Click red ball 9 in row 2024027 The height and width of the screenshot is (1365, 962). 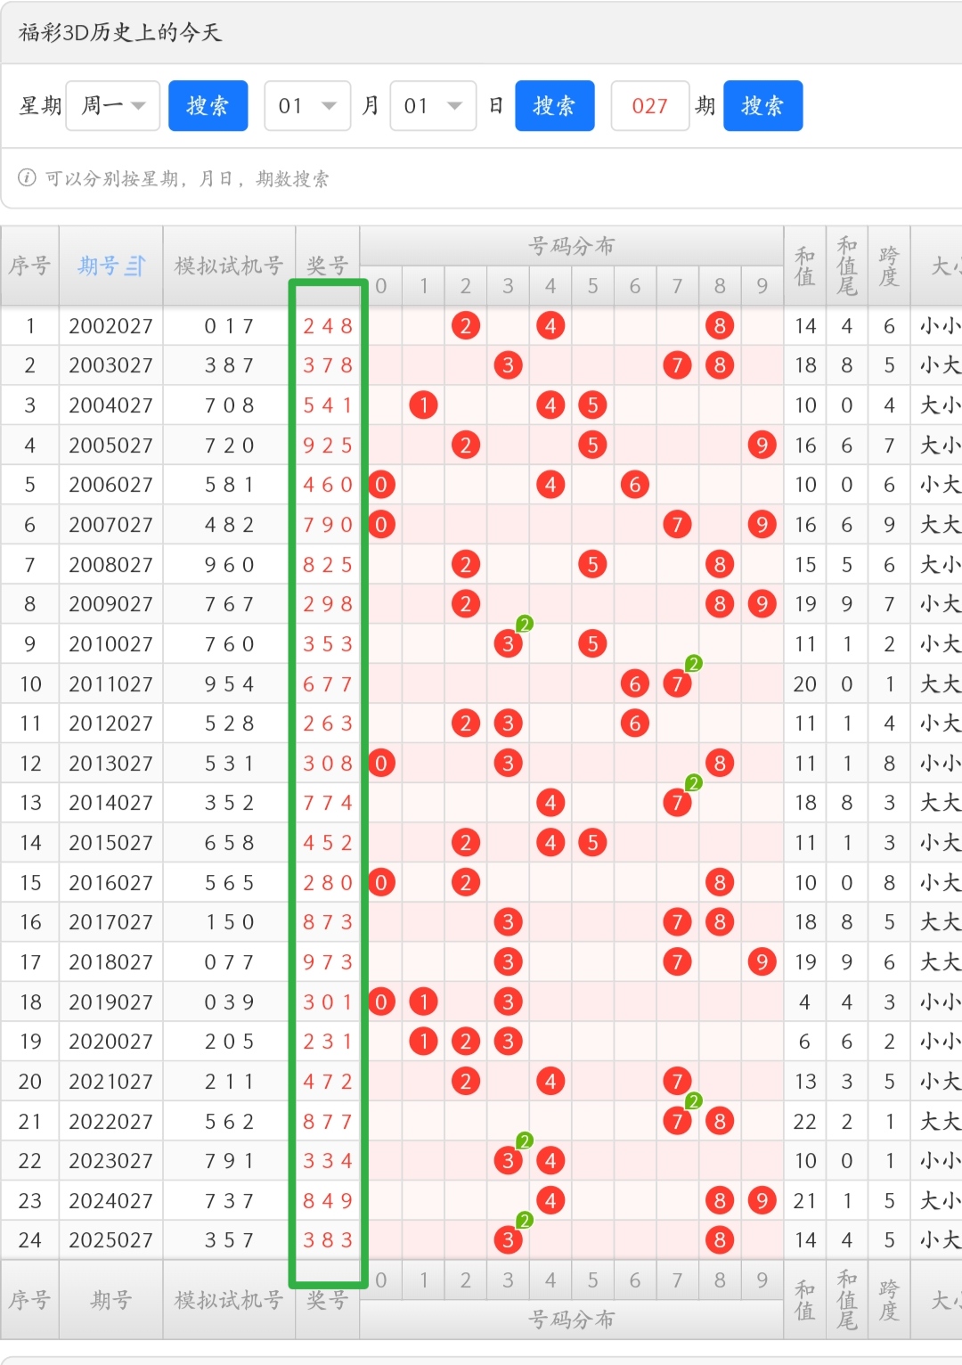click(x=762, y=1201)
